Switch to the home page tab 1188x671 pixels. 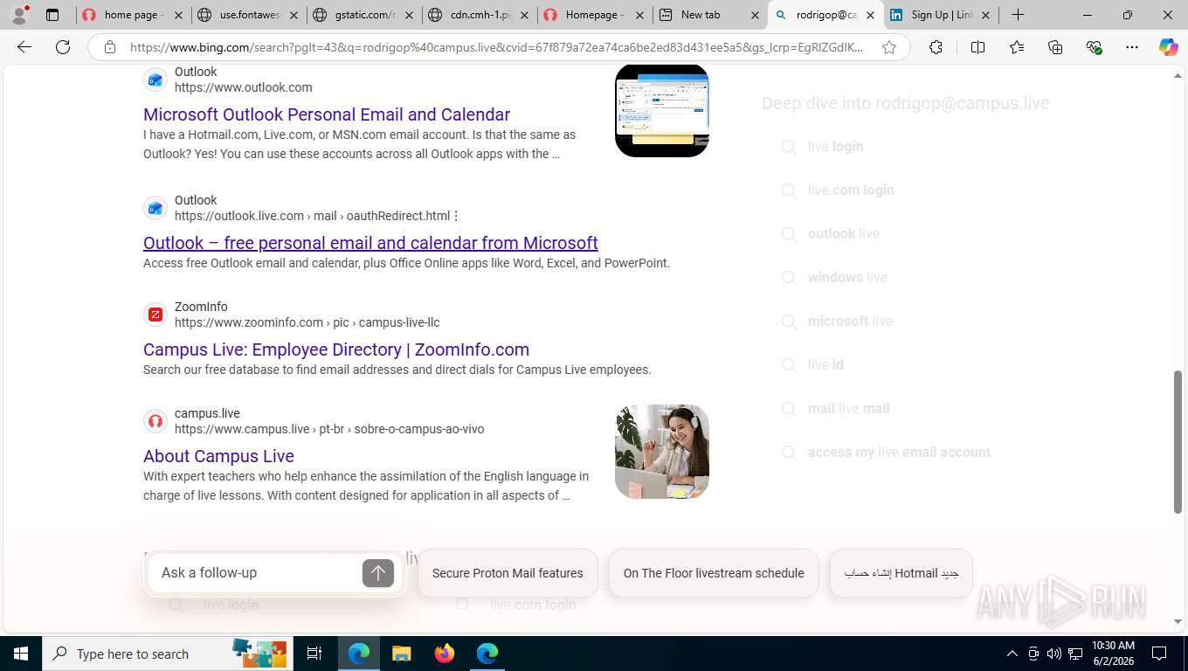coord(131,15)
